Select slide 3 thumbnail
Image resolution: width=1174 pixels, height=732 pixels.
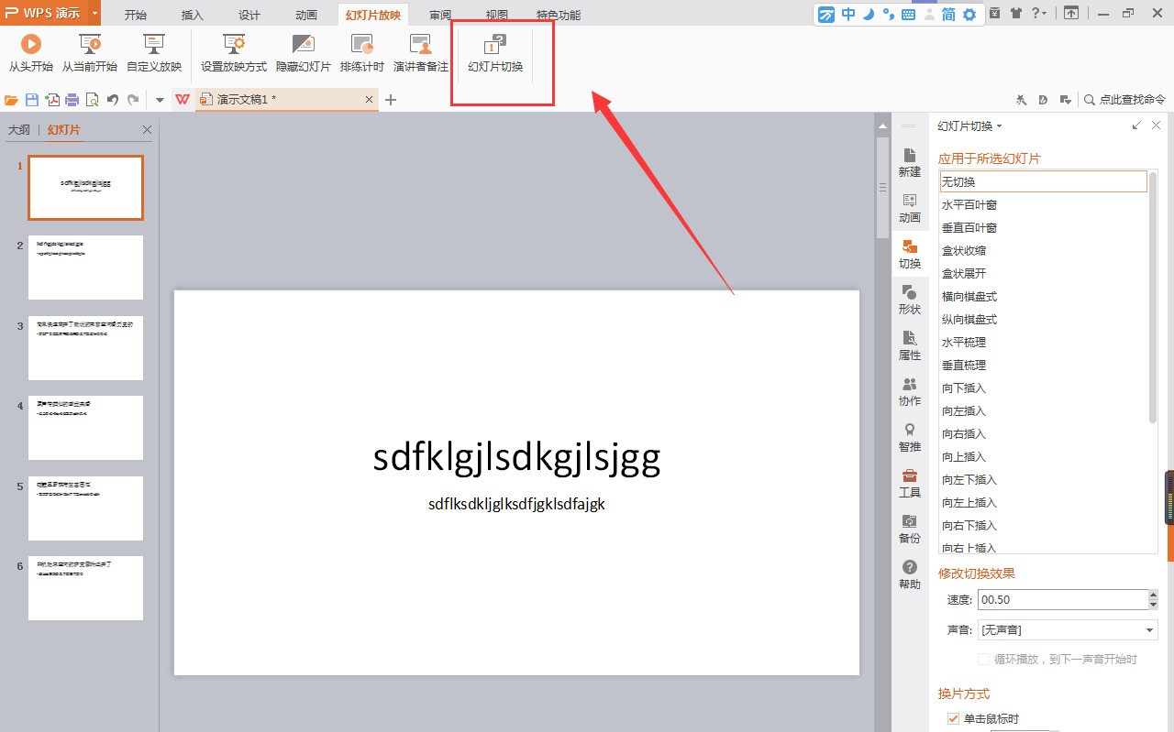(86, 348)
